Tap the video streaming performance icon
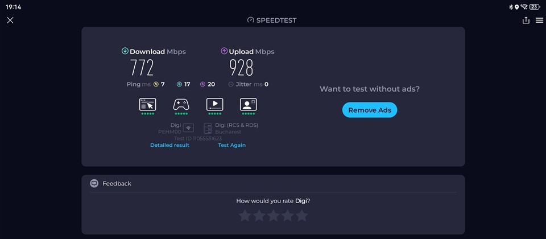 214,105
